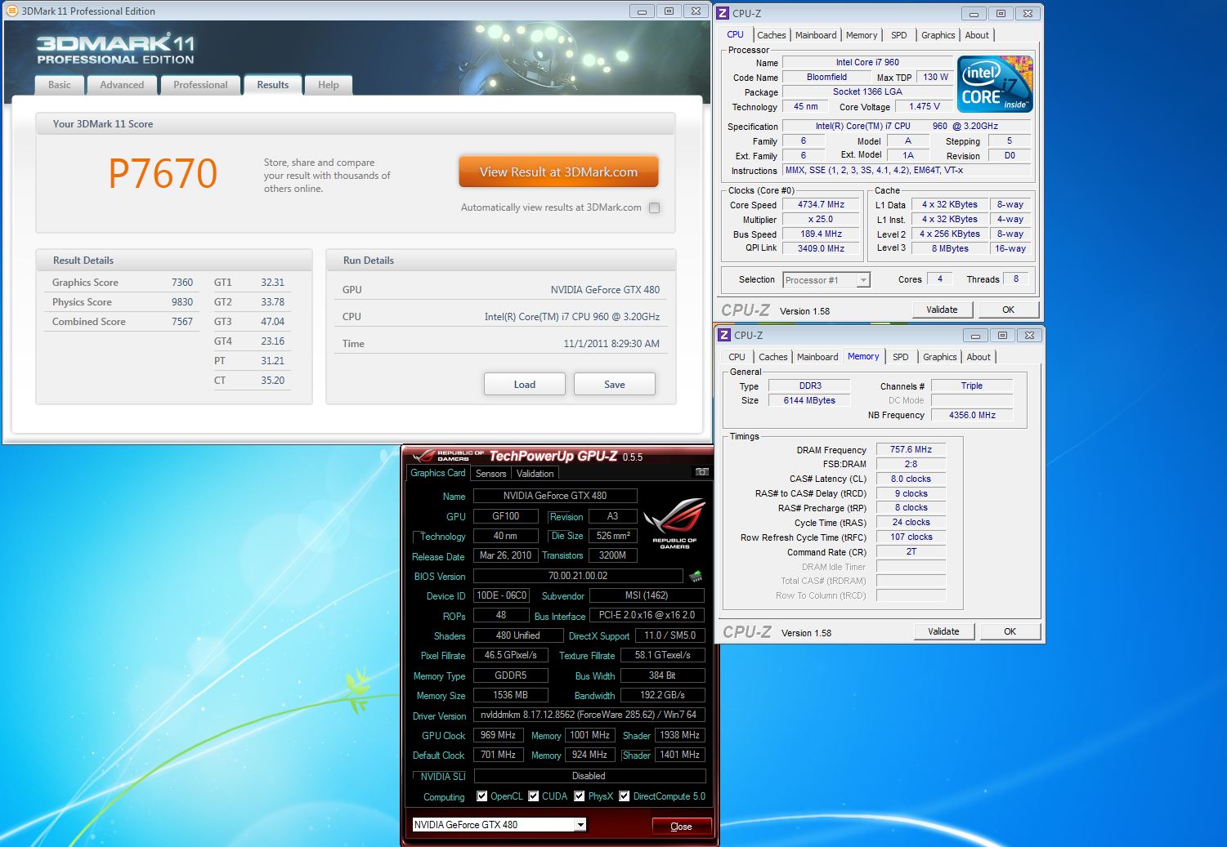Open the Sensors tab in GPU-Z
The width and height of the screenshot is (1227, 847).
coord(490,474)
